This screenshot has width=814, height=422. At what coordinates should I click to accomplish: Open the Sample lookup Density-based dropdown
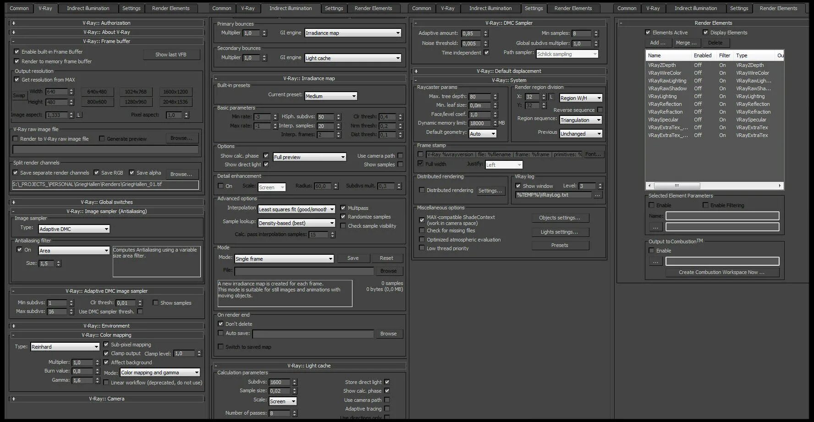pos(297,223)
